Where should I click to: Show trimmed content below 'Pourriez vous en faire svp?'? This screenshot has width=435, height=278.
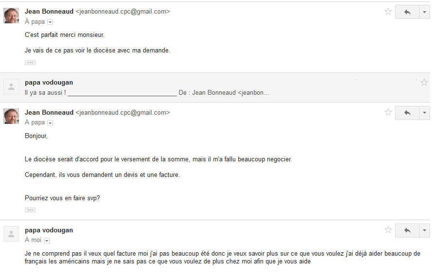click(30, 210)
